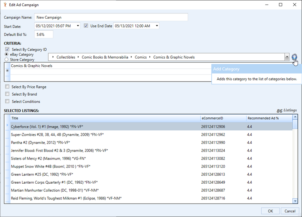
Task: Click the app icon in title bar
Action: pyautogui.click(x=5, y=5)
